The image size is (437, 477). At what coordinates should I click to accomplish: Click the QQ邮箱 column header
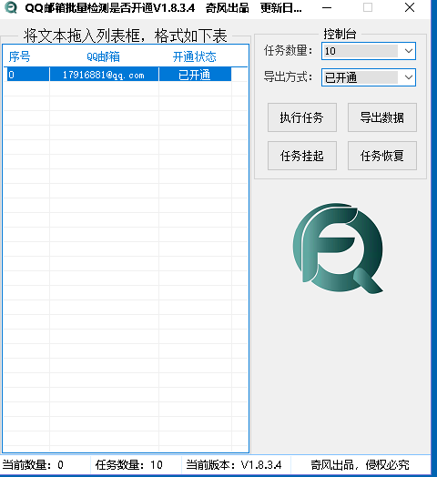[x=104, y=56]
